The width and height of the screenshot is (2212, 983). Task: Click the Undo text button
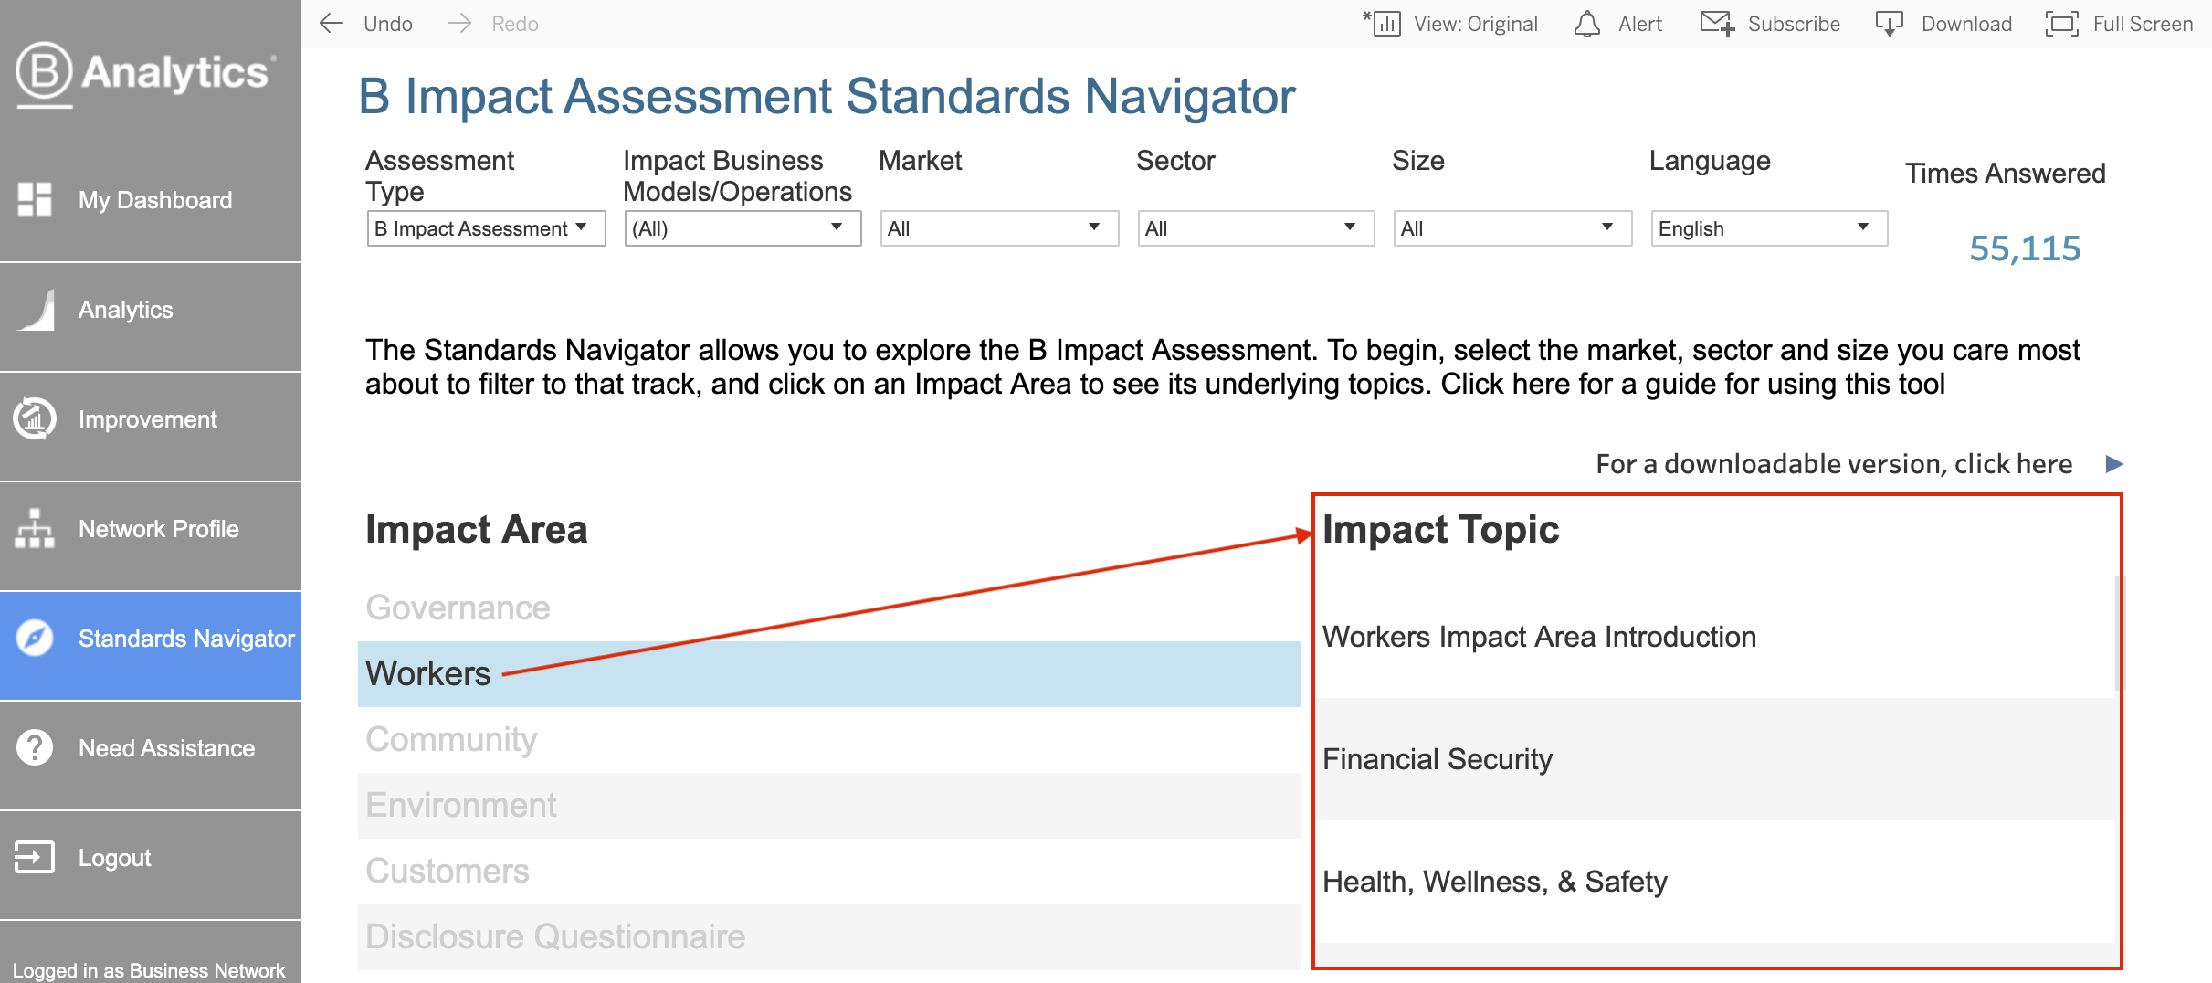tap(388, 24)
